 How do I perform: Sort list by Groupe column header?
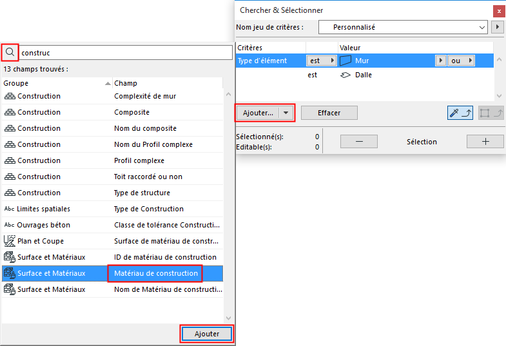point(57,83)
